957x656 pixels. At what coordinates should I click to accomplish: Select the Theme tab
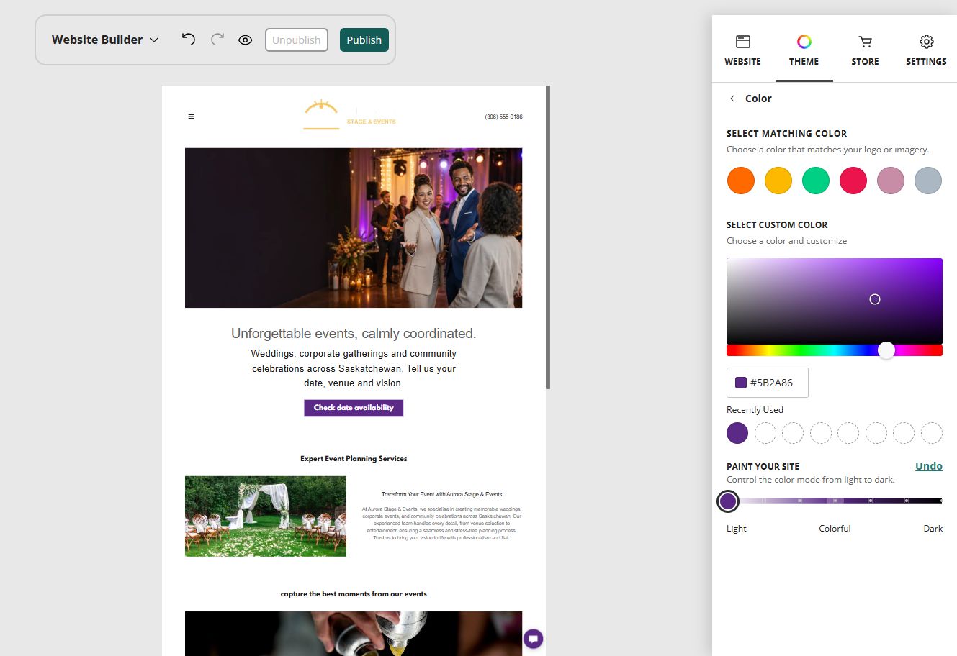[804, 50]
